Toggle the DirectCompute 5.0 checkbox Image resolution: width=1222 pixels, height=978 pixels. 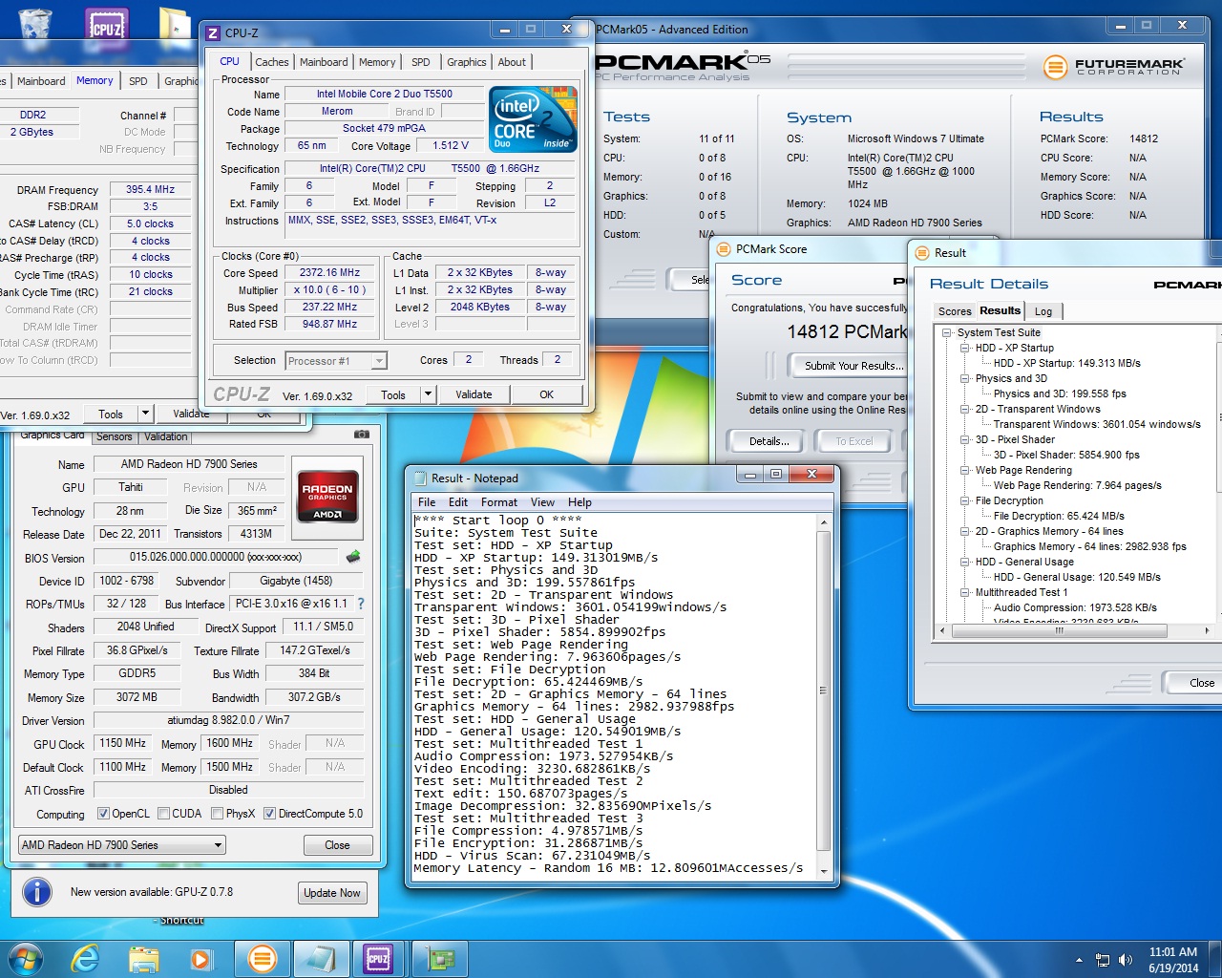point(269,814)
